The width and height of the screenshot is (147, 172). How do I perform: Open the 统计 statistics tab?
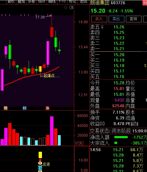tap(42, 2)
